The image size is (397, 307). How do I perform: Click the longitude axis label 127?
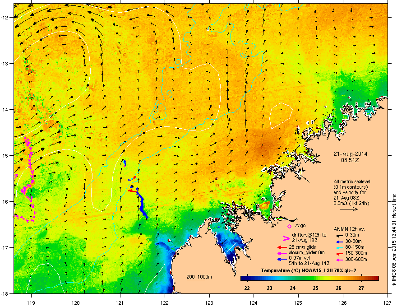pyautogui.click(x=388, y=302)
